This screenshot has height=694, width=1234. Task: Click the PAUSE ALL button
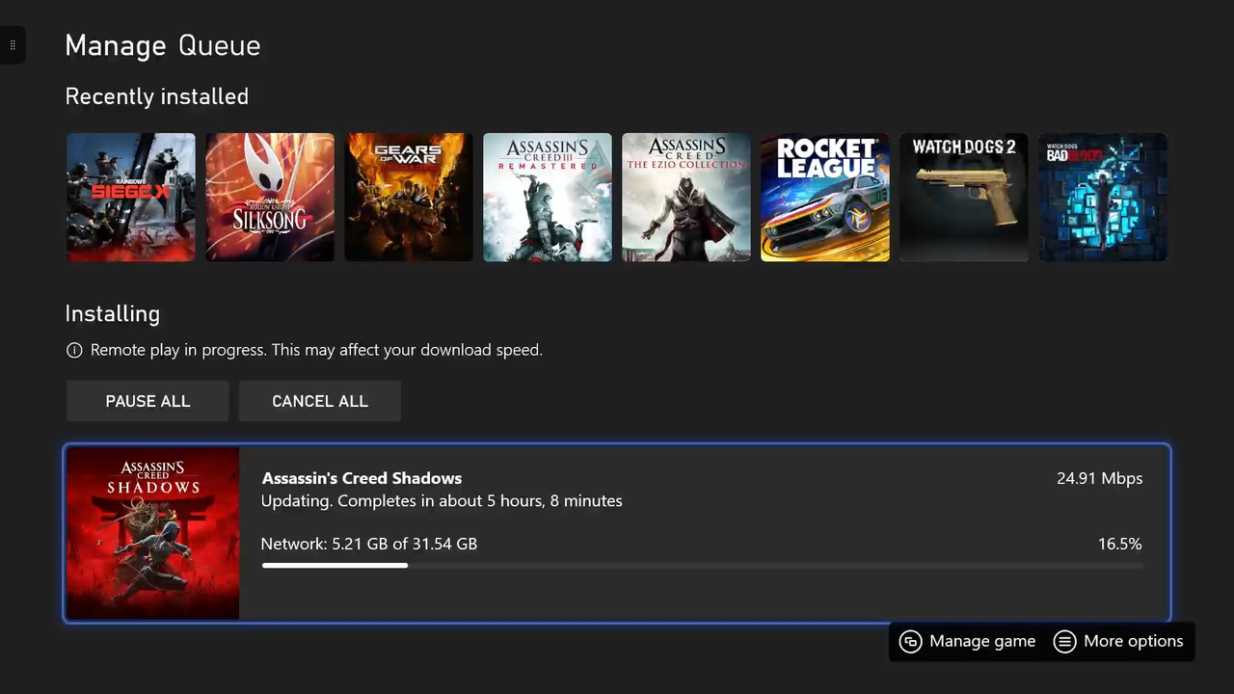point(148,401)
